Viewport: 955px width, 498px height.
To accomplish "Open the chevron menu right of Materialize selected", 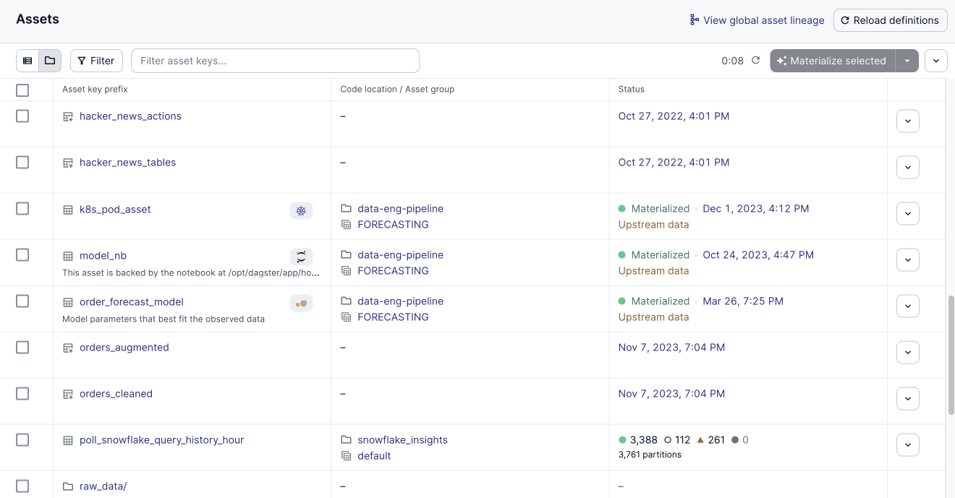I will click(936, 61).
